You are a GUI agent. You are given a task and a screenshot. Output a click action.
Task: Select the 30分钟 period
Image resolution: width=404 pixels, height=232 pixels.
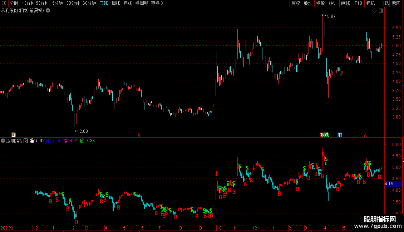pyautogui.click(x=73, y=3)
